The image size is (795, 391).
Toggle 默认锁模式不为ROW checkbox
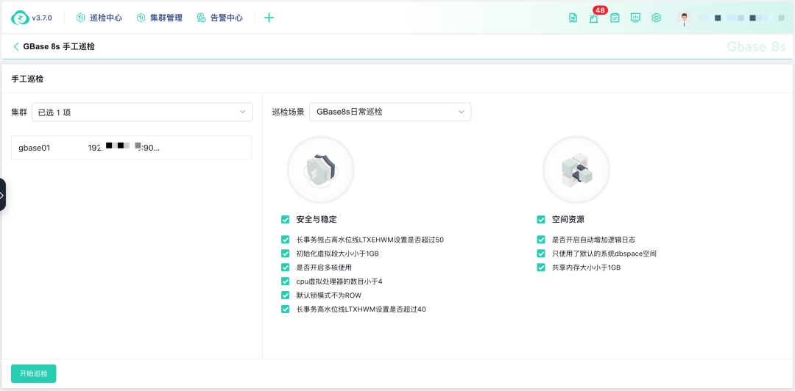[285, 295]
